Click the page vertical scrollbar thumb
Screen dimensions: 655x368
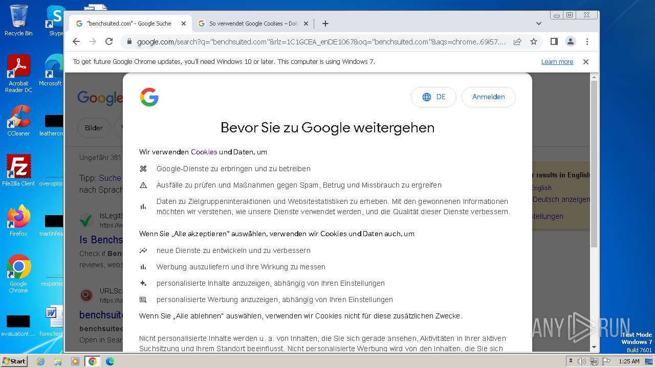594,164
